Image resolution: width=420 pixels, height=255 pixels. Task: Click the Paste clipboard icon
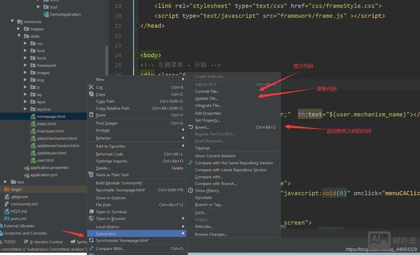tap(92, 115)
